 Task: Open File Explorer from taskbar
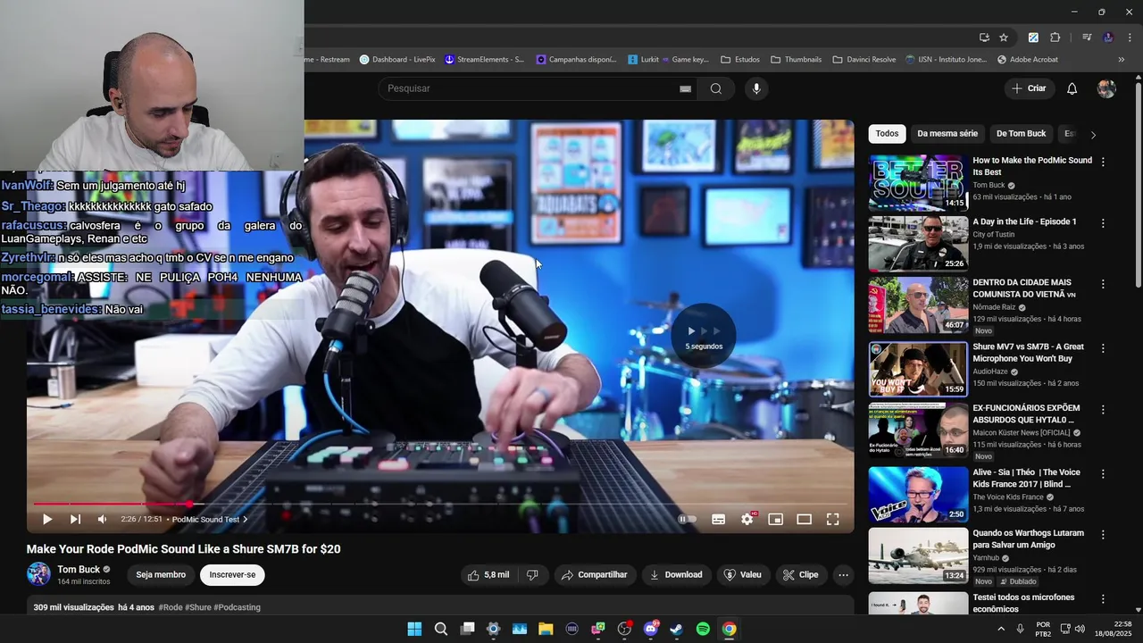tap(546, 629)
